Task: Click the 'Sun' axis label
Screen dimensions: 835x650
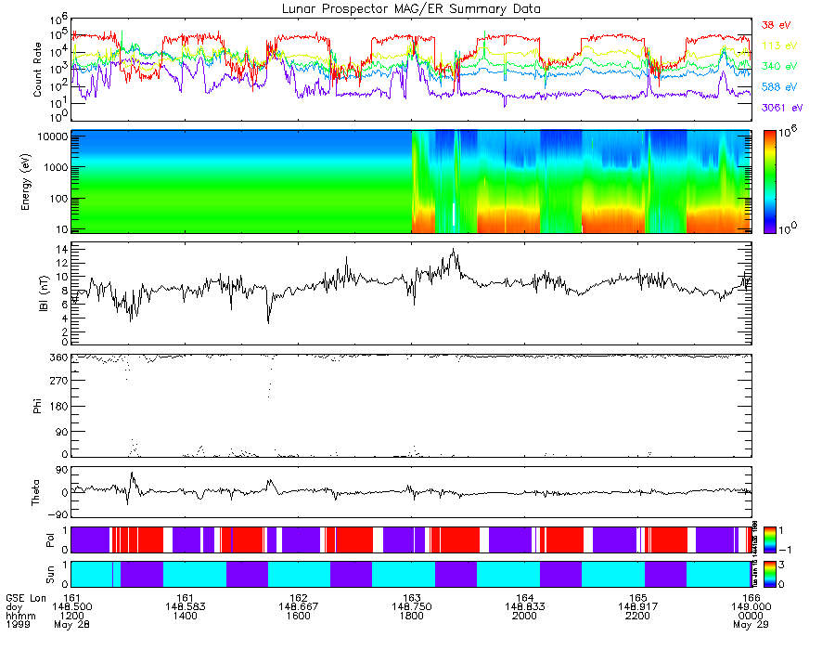Action: point(50,575)
